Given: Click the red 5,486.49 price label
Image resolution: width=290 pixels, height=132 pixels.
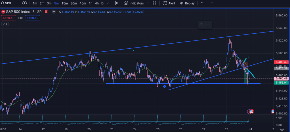Looking at the screenshot, I should 281,62.
